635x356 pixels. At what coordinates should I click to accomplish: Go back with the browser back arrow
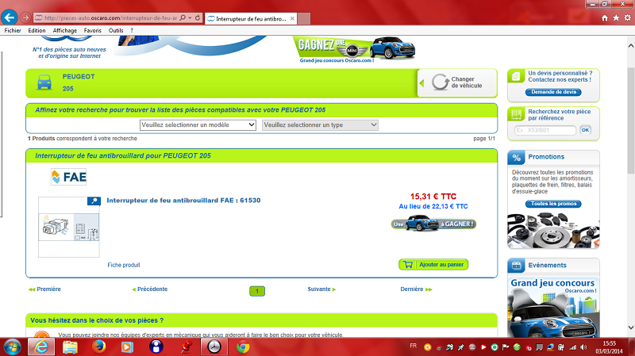click(x=9, y=17)
